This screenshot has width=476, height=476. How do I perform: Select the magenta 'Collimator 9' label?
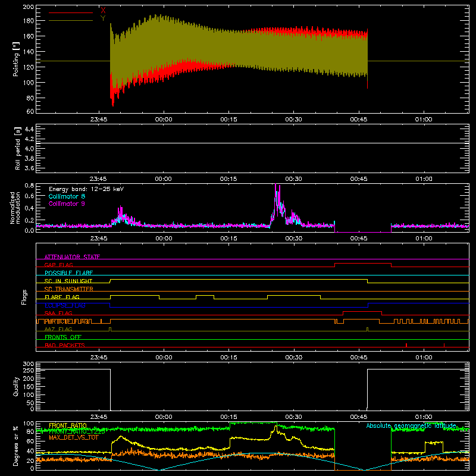pos(67,203)
